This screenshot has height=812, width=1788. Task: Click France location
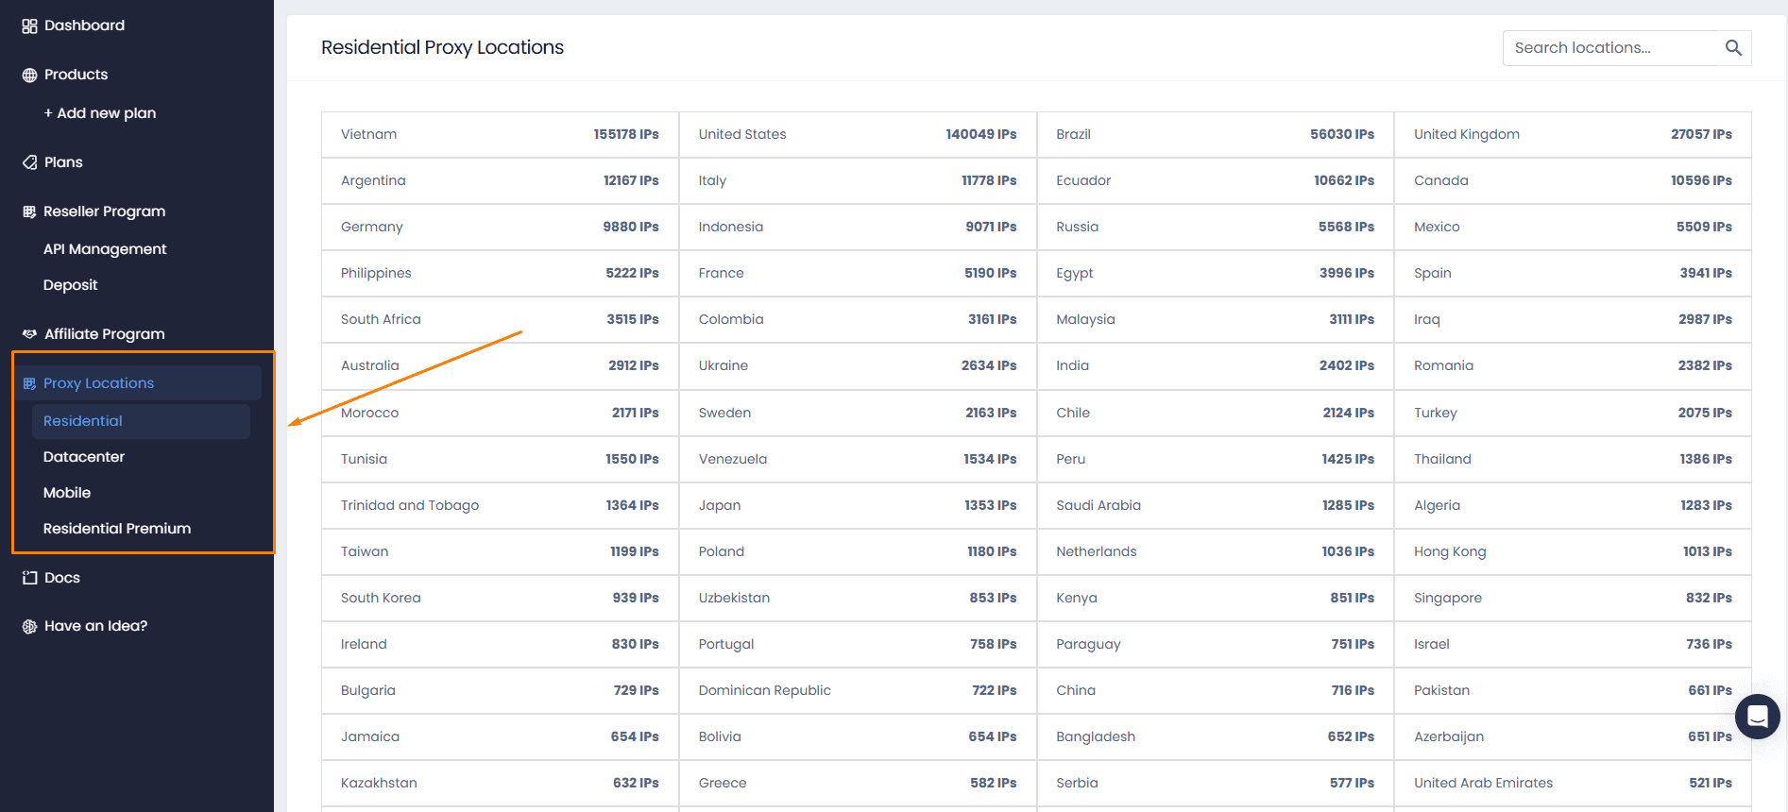pos(858,273)
